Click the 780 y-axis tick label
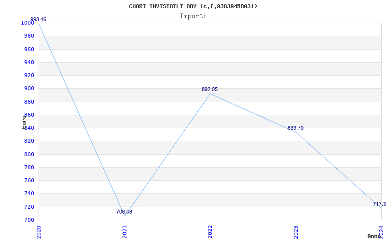Screen dimensions: 386x241 [x=28, y=167]
